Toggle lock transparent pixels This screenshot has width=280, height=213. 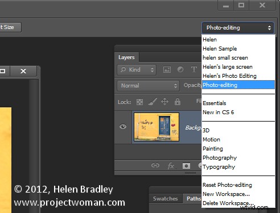coord(140,102)
